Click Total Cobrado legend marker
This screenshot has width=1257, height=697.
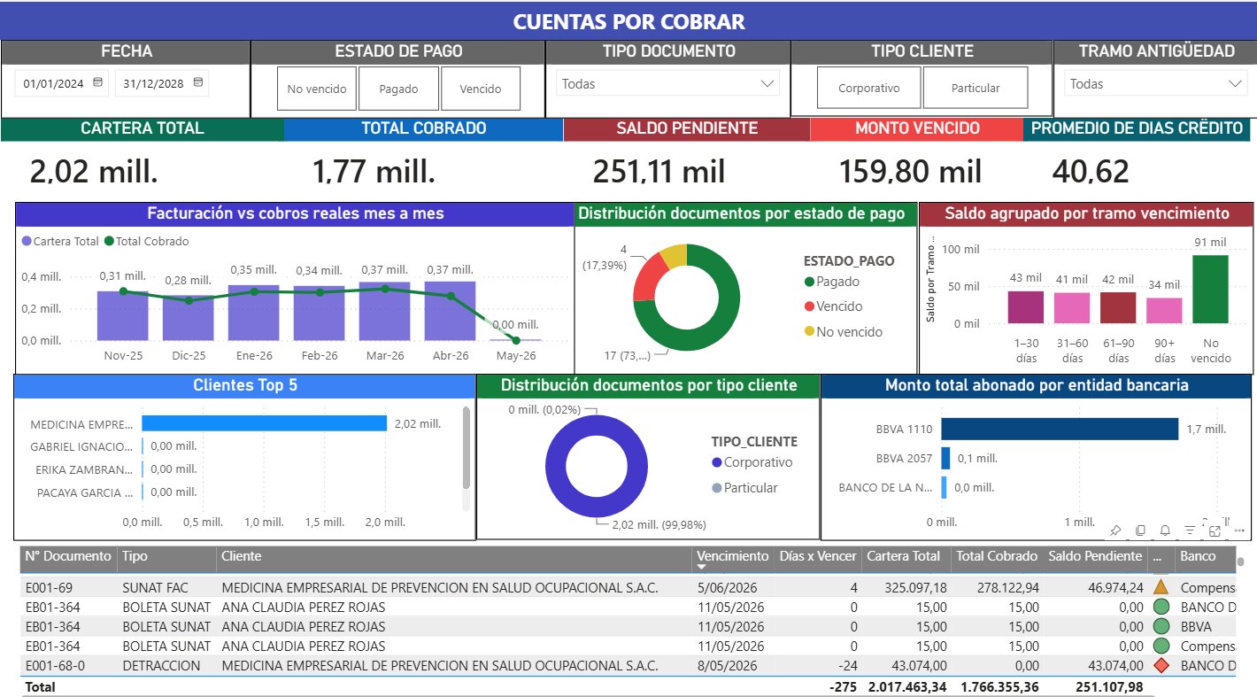(109, 241)
